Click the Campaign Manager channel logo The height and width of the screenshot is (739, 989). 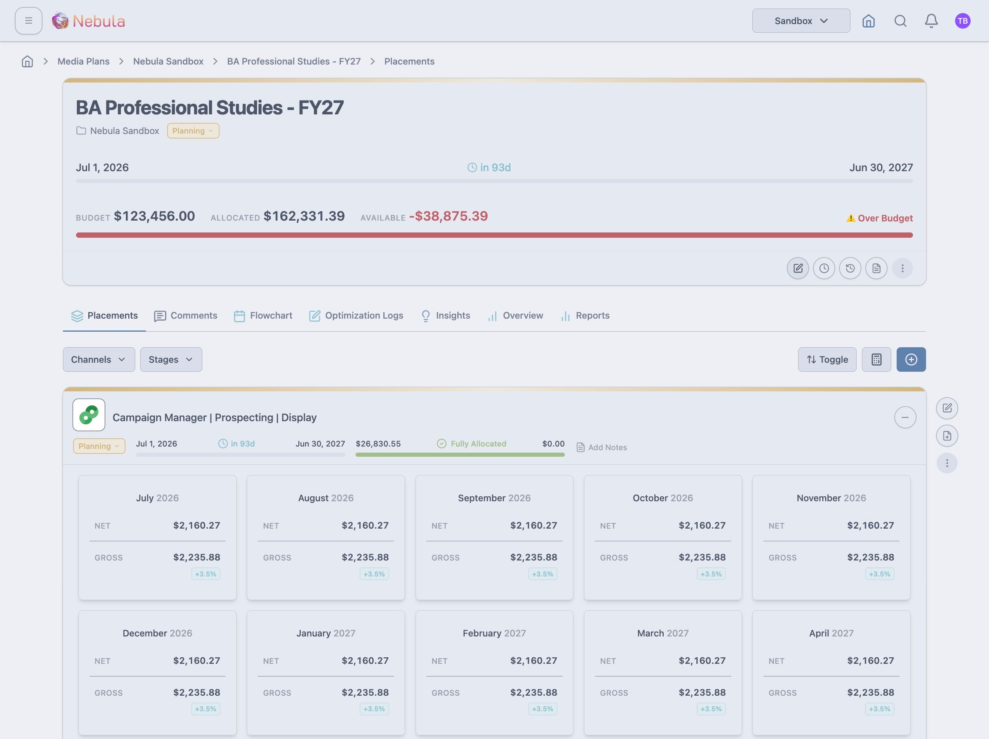click(x=89, y=415)
